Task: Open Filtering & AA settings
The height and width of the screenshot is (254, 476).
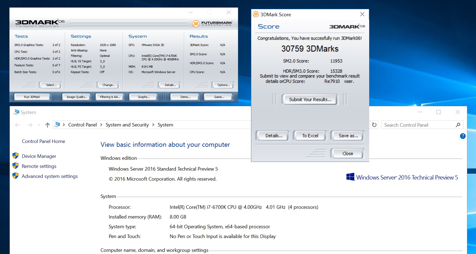Action: 110,97
